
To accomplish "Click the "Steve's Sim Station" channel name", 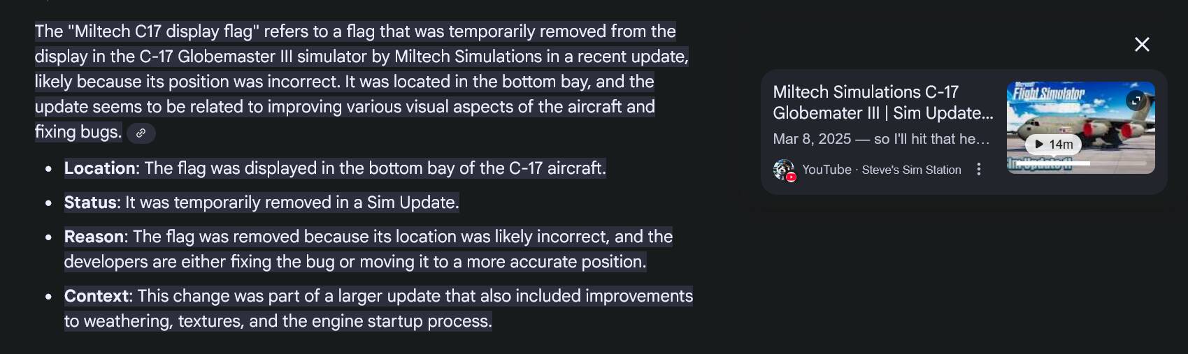I will click(911, 170).
